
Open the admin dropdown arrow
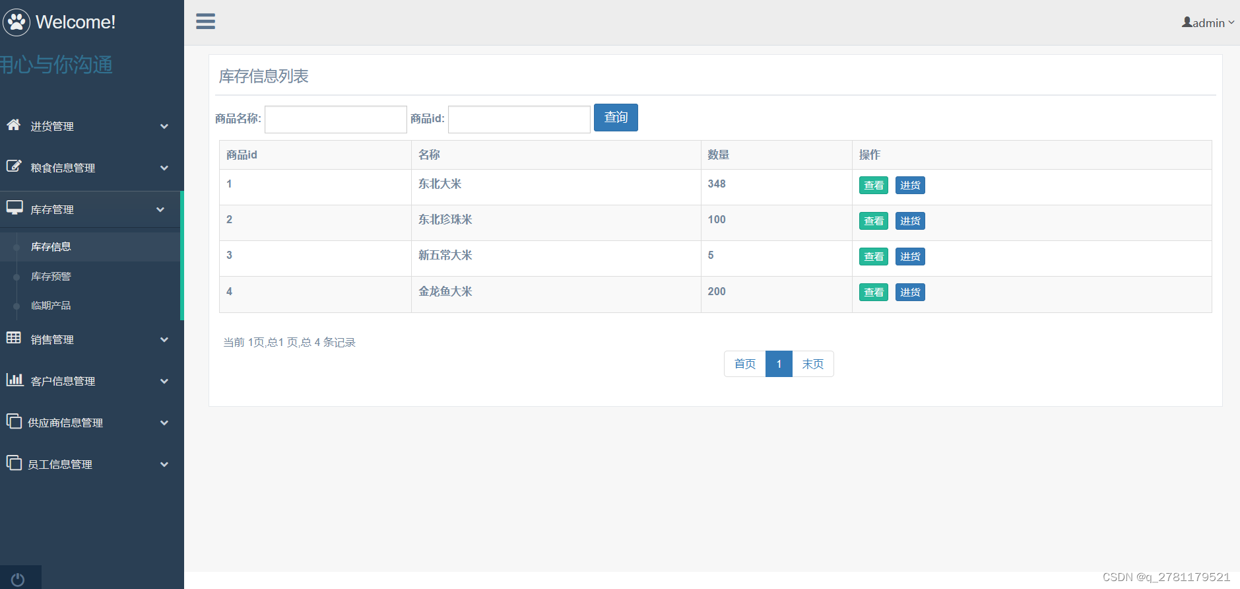pyautogui.click(x=1231, y=22)
